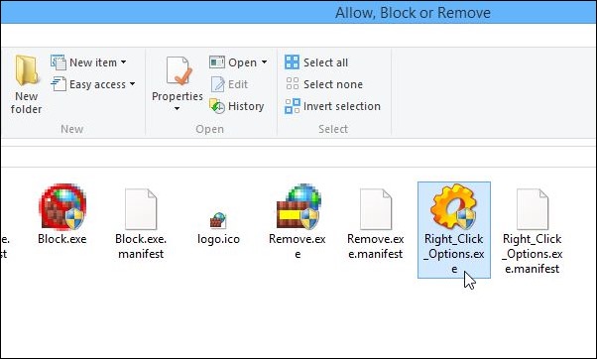Expand the Open button dropdown arrow

tap(264, 62)
